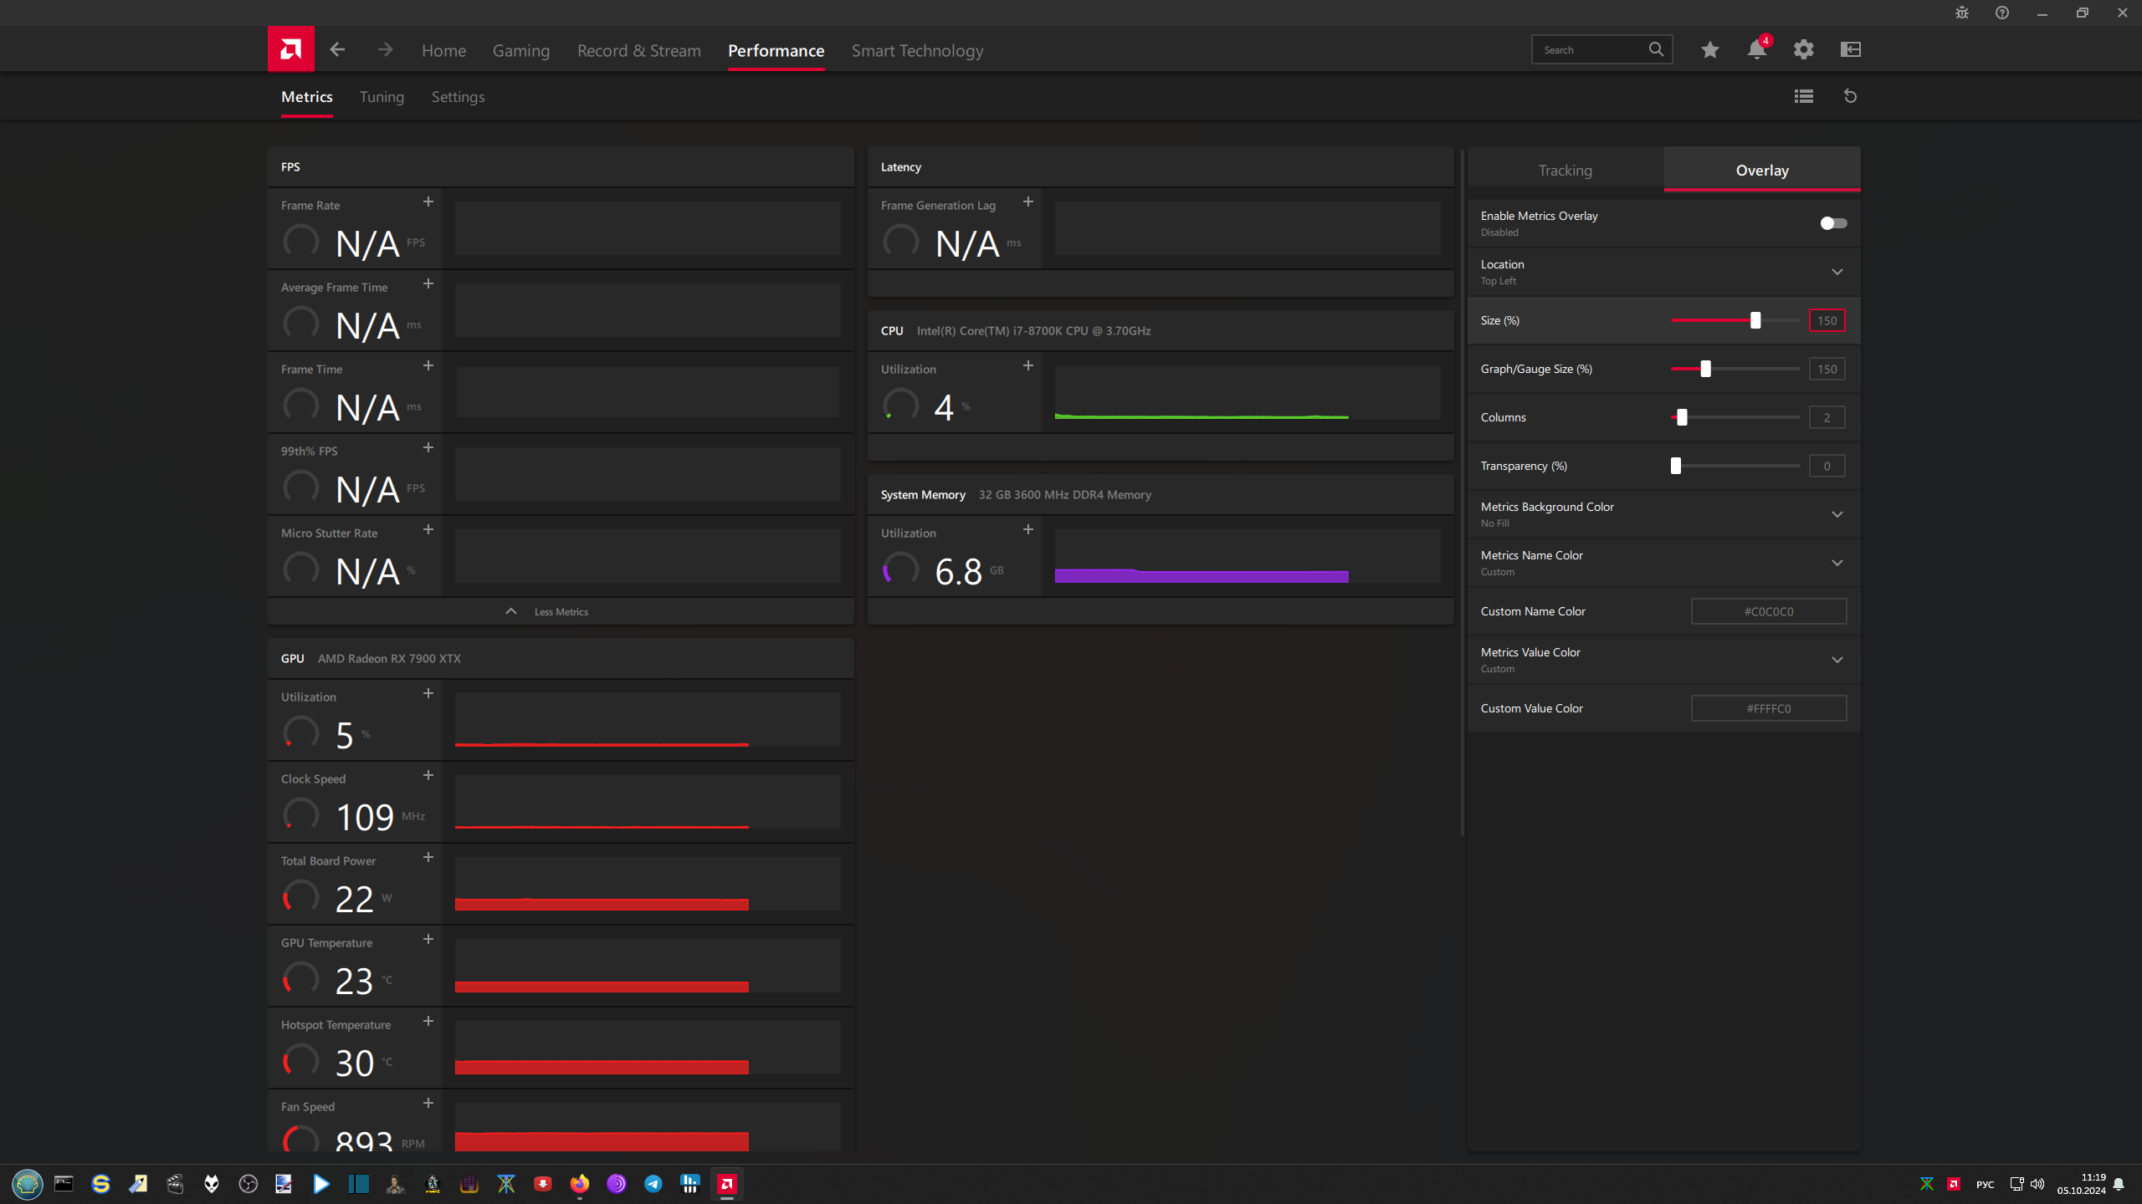Viewport: 2142px width, 1204px height.
Task: Click the Transparency slider handle
Action: click(x=1675, y=467)
